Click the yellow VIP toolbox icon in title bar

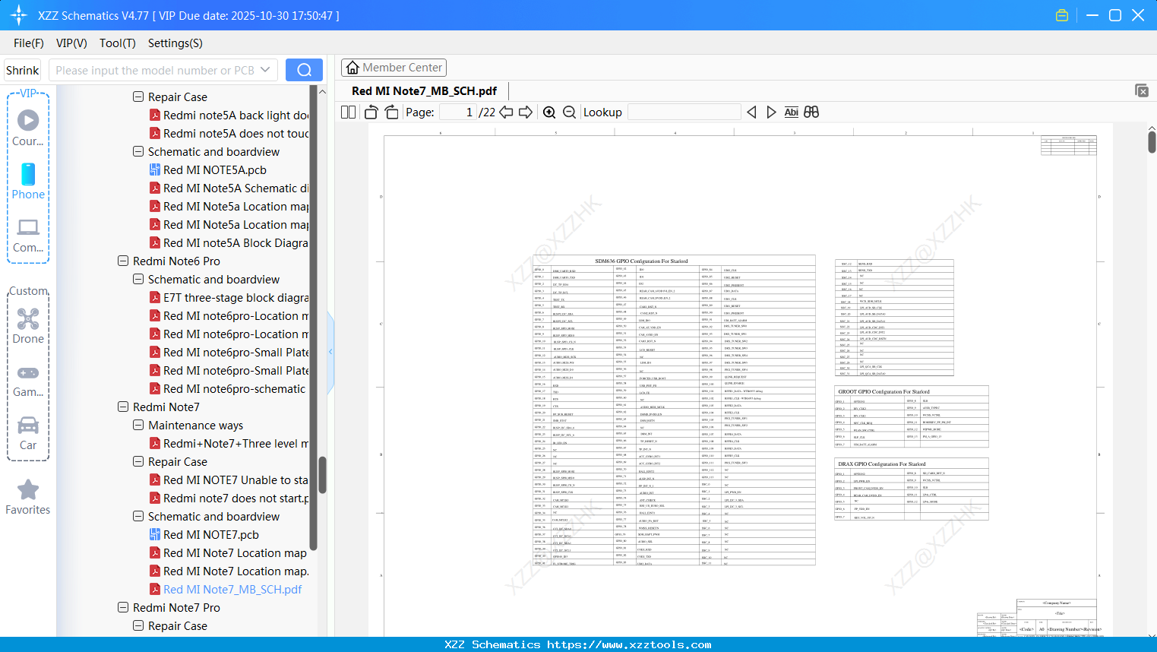(x=1062, y=15)
